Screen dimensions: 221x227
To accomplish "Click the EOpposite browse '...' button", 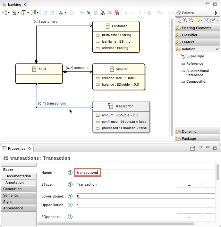I will pos(190,217).
